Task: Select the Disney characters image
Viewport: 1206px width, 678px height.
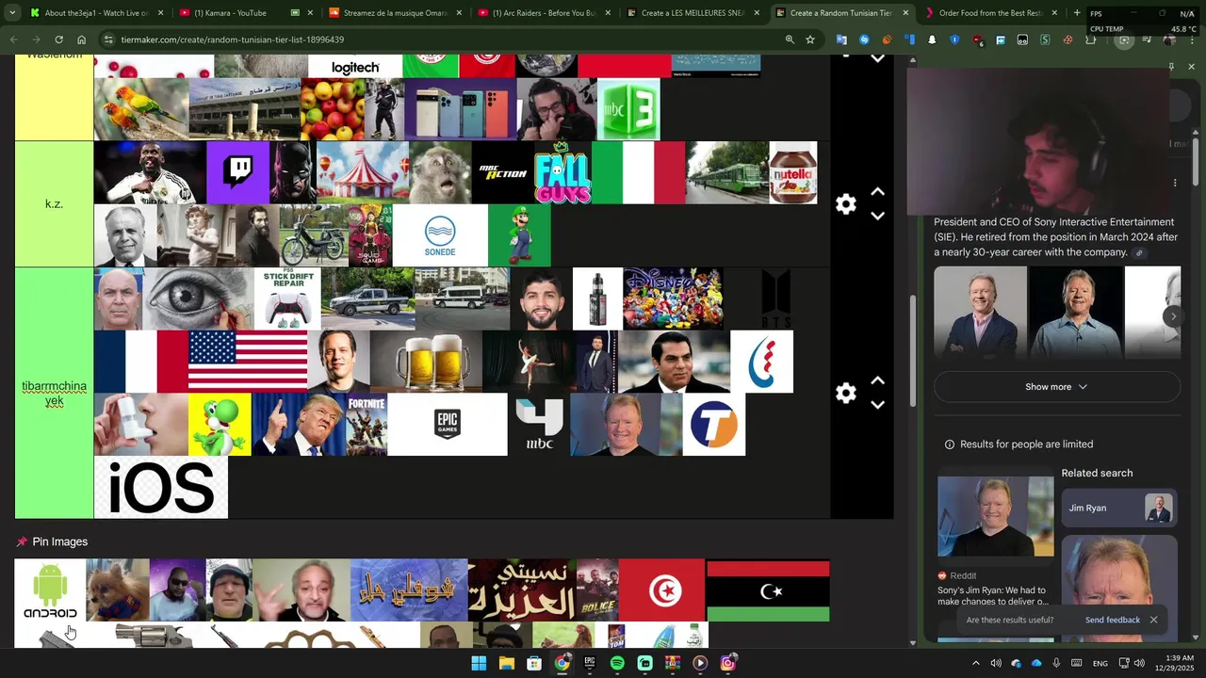Action: [673, 299]
